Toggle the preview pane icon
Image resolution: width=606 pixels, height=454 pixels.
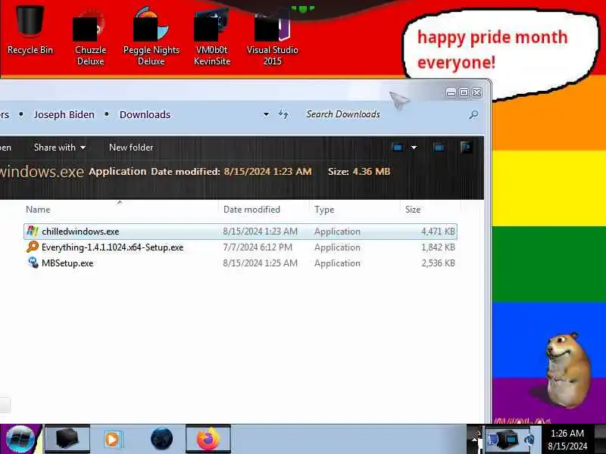click(439, 148)
